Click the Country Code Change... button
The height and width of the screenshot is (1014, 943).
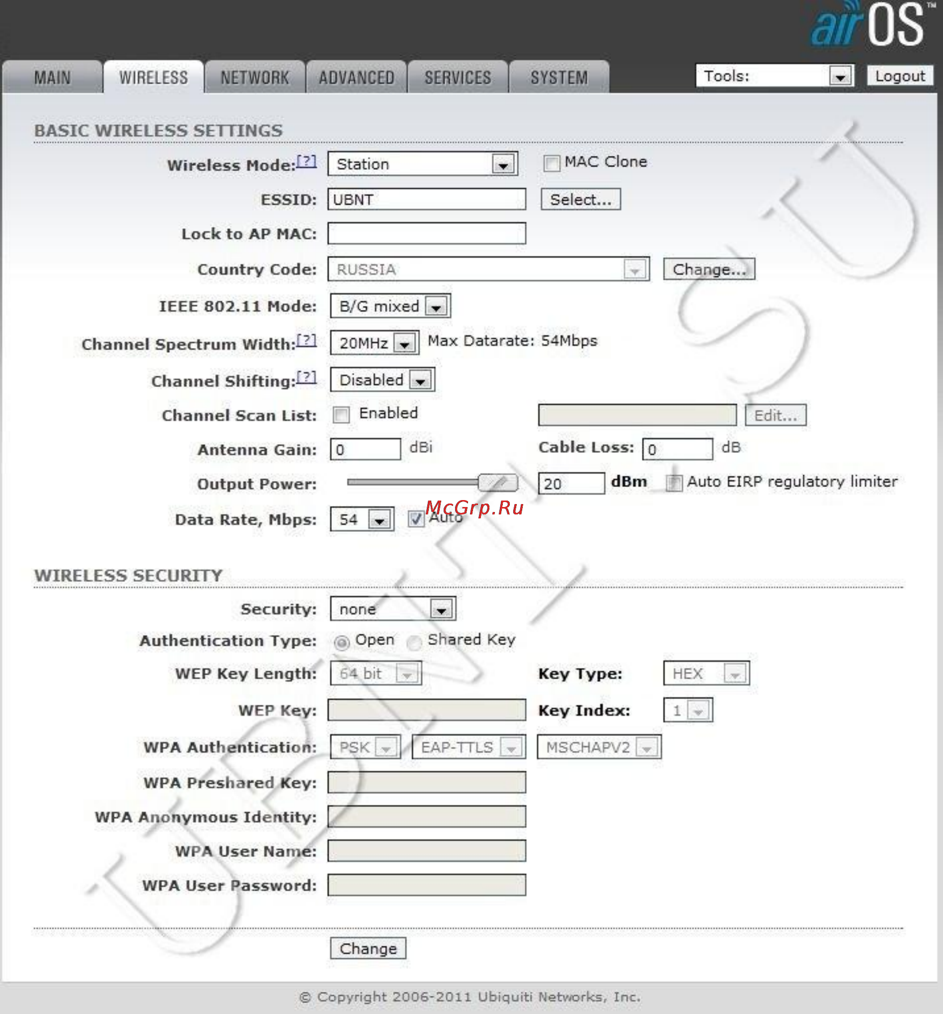point(709,269)
